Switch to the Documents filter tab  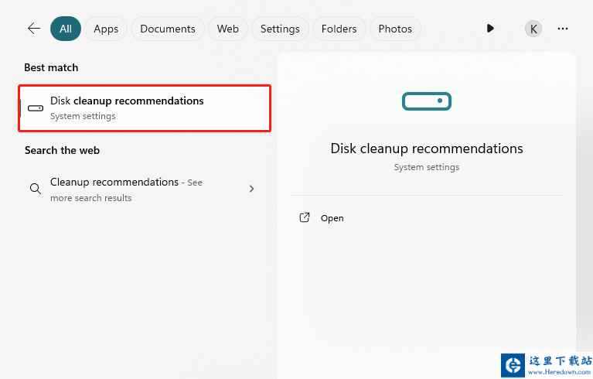click(x=168, y=29)
